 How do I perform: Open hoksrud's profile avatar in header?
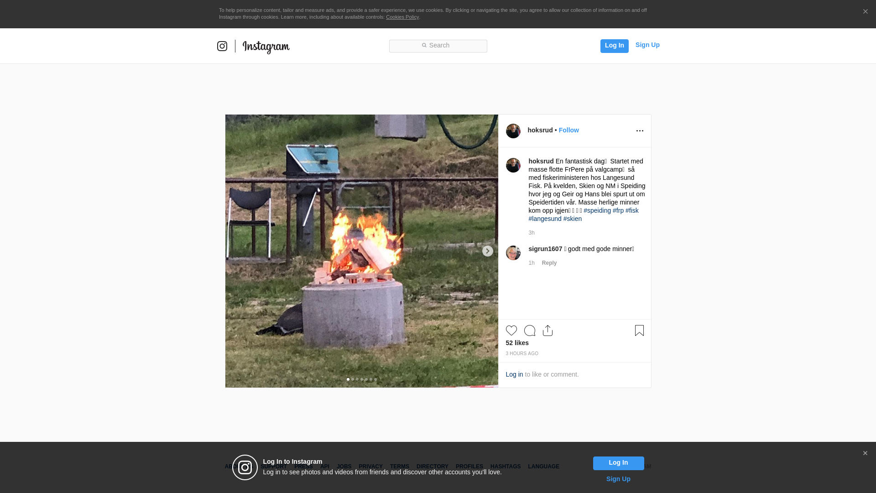513,131
